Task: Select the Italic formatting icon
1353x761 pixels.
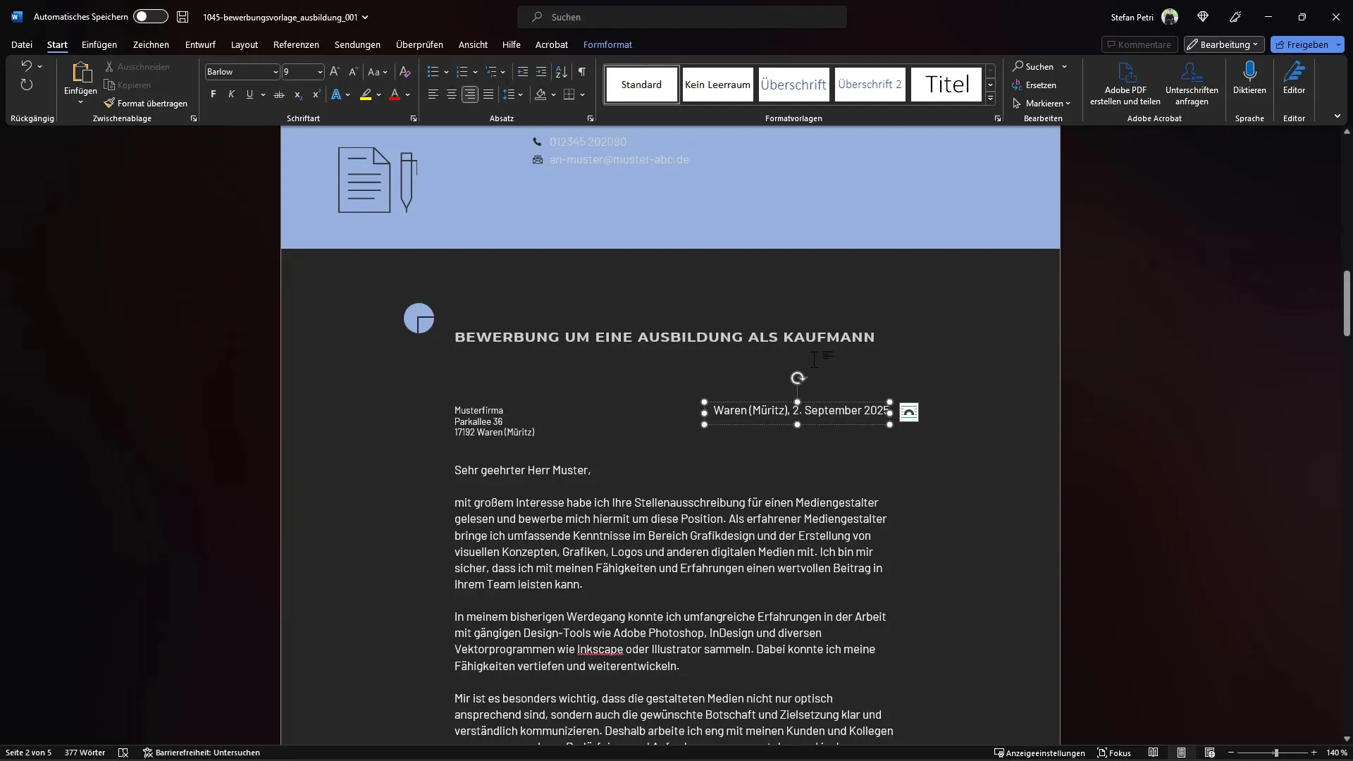Action: pyautogui.click(x=230, y=94)
